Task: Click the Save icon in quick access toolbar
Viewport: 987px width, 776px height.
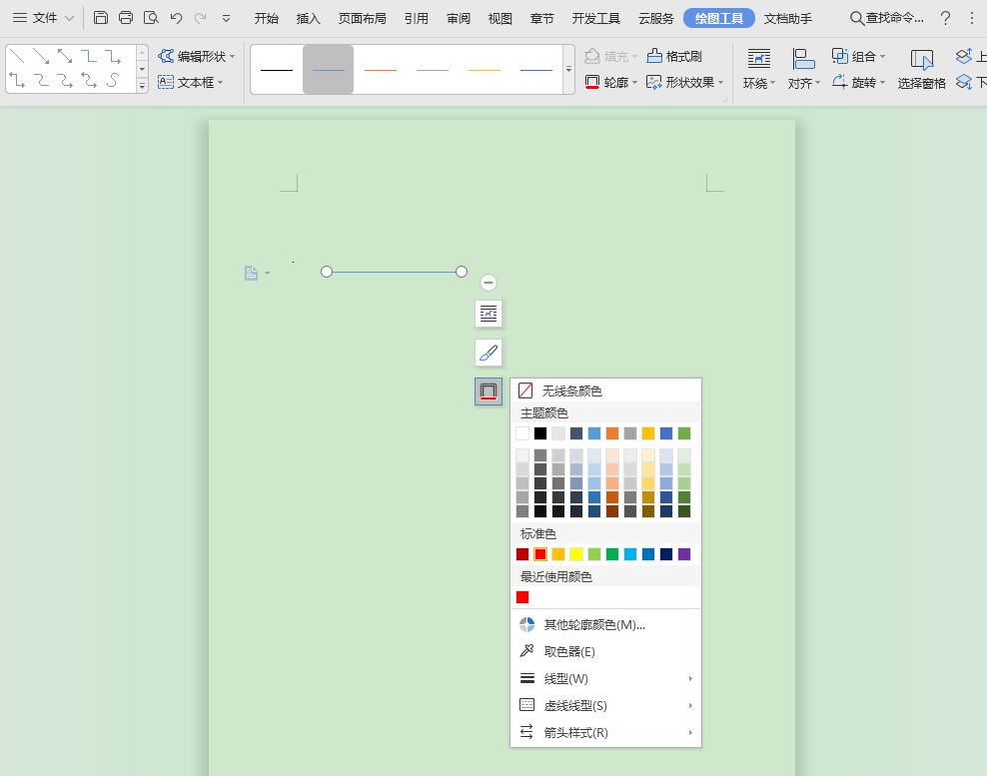Action: click(101, 18)
